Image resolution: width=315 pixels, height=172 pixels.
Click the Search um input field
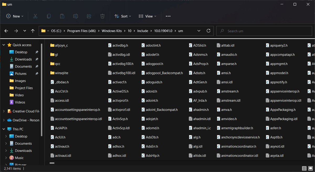(264, 31)
